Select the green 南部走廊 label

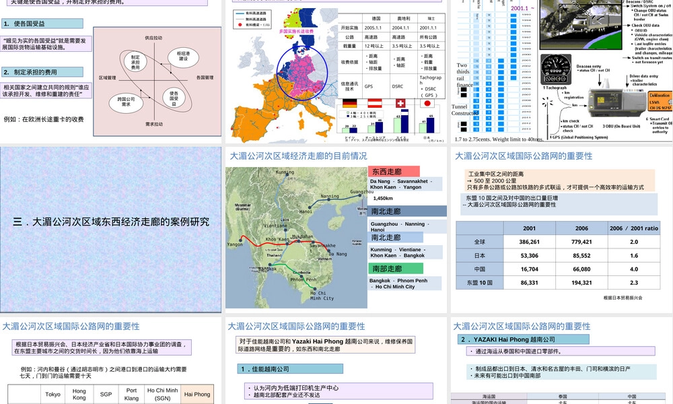(395, 269)
